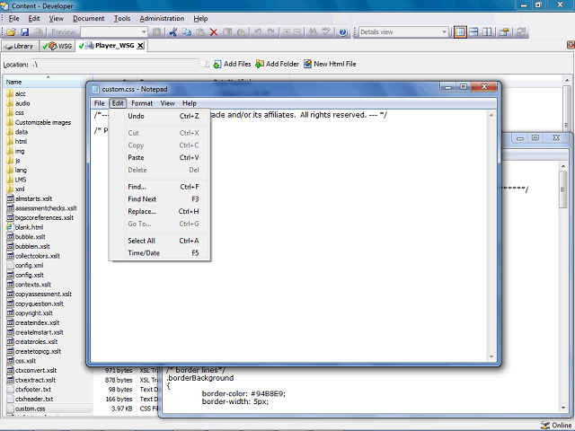Click the blue Help question mark icon

click(x=343, y=32)
